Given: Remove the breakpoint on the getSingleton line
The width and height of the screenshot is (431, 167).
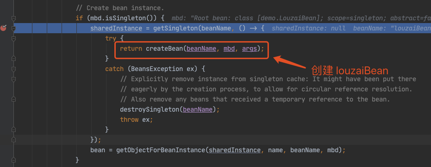Looking at the screenshot, I should click(x=3, y=28).
